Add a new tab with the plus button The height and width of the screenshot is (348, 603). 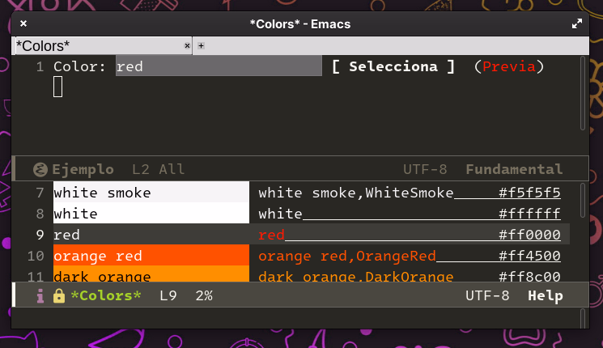201,46
